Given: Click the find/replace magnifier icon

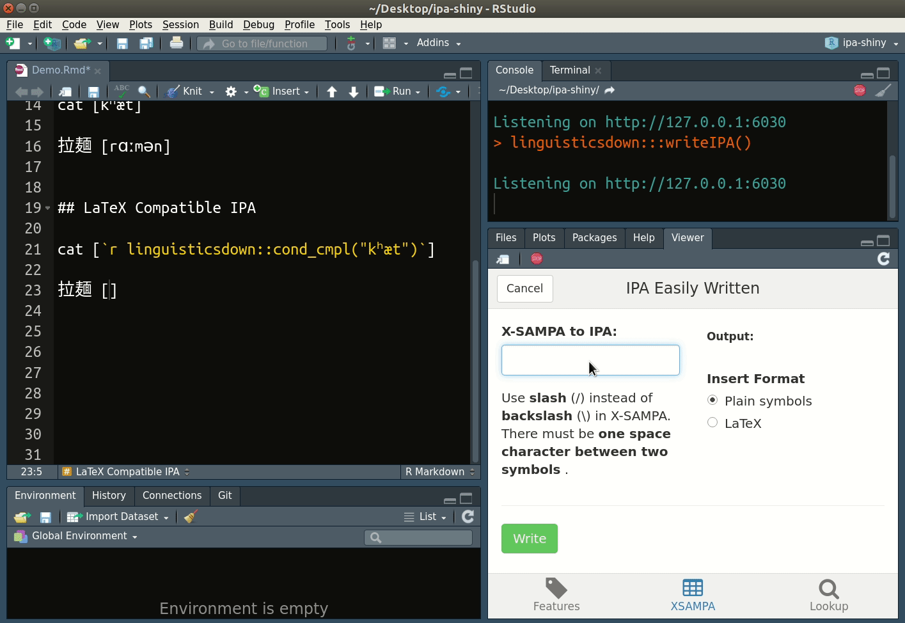Looking at the screenshot, I should (144, 91).
